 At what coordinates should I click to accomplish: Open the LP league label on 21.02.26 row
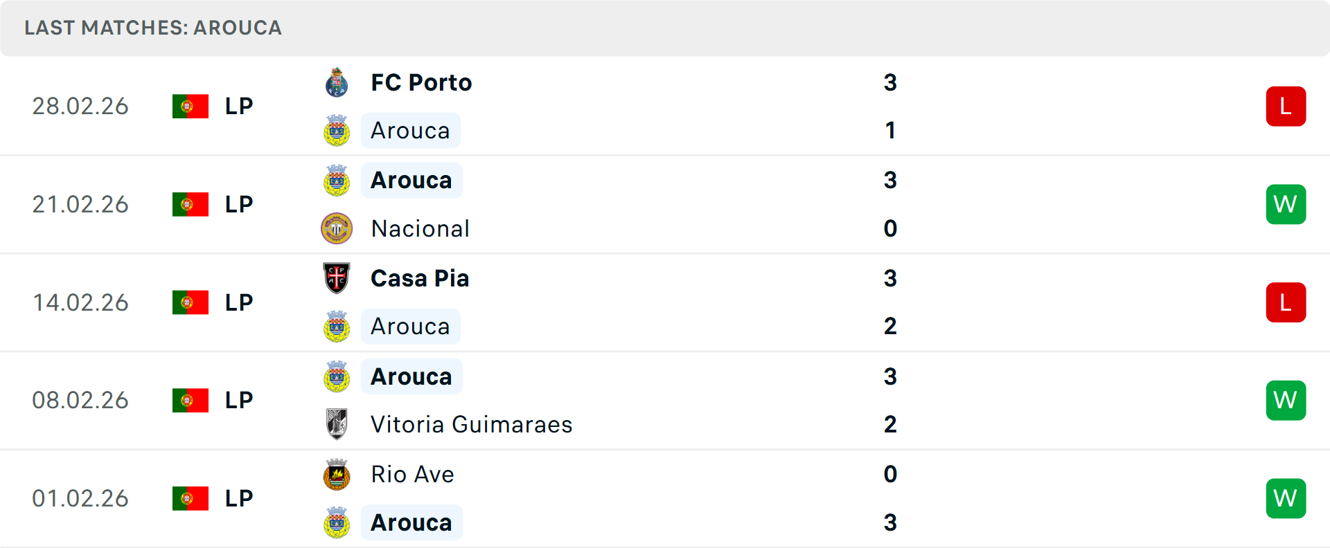(238, 204)
